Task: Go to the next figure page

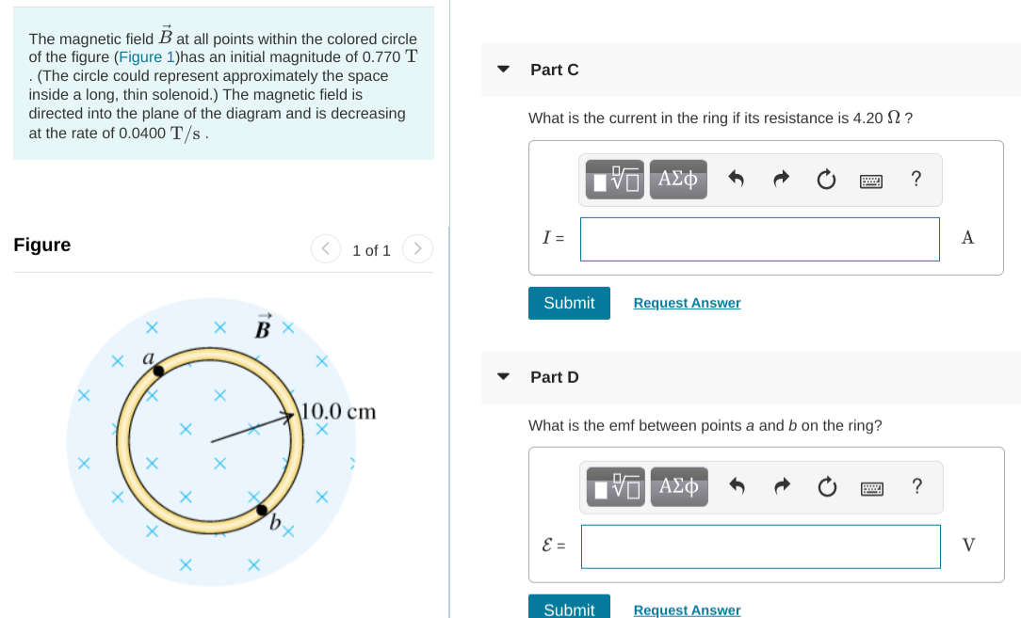Action: coord(417,248)
